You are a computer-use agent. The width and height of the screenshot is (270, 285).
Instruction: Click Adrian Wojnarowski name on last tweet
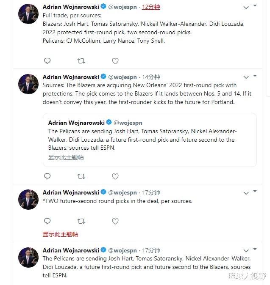tap(71, 250)
